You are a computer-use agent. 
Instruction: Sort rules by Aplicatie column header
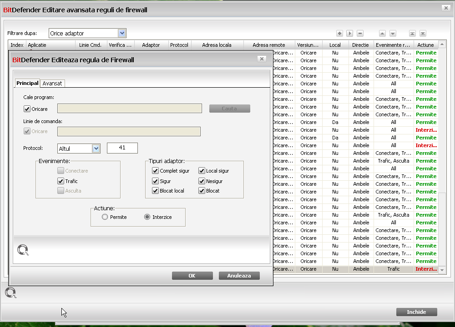tap(51, 45)
